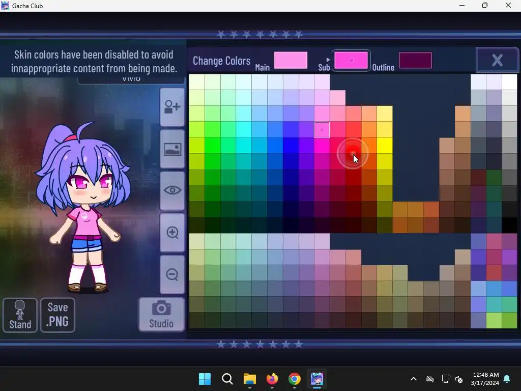Image resolution: width=521 pixels, height=391 pixels.
Task: Select the Outline color swatch
Action: click(x=415, y=60)
